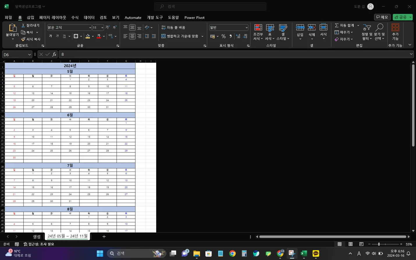
Task: Switch to page layout view in status bar
Action: 351,244
